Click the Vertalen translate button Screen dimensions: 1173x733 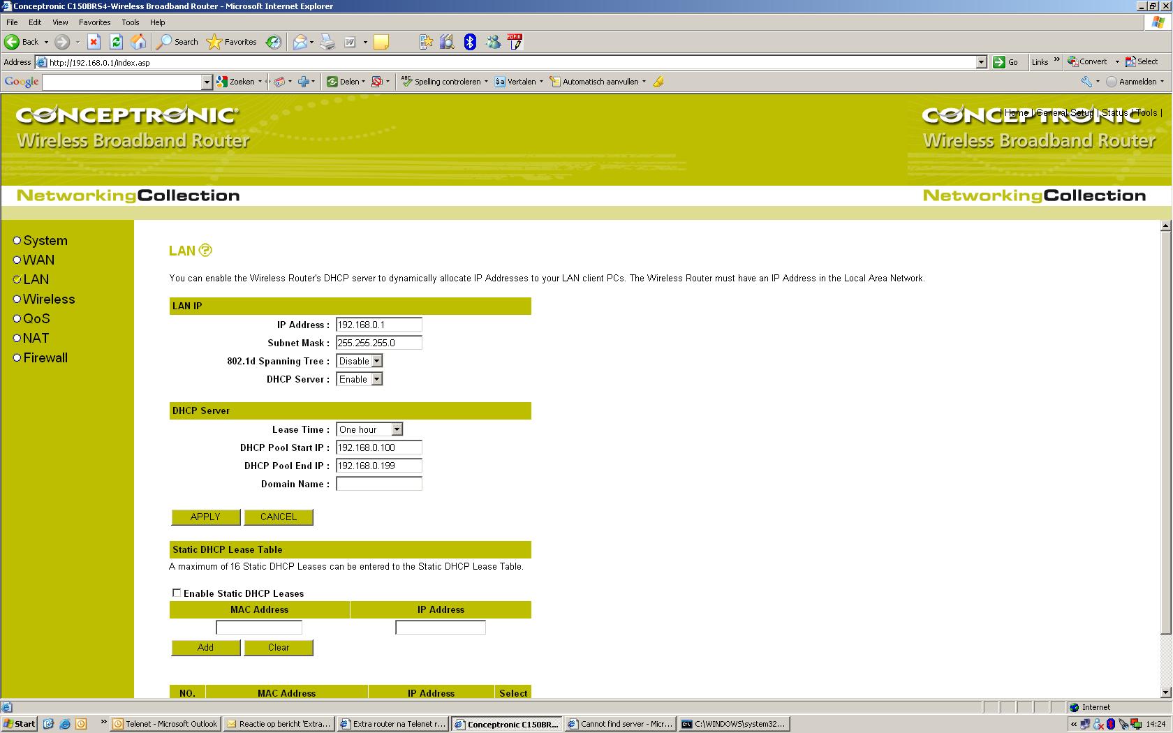[x=515, y=82]
